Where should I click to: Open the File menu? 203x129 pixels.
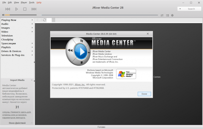[4, 2]
